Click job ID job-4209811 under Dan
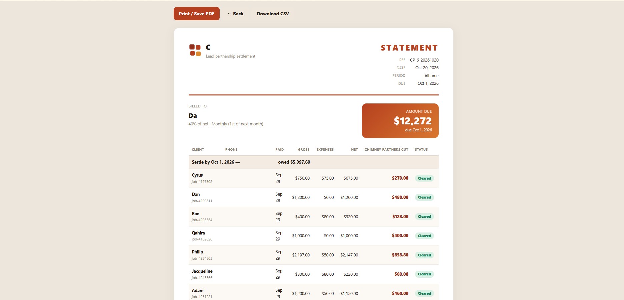Viewport: 624px width, 300px height. pos(202,201)
